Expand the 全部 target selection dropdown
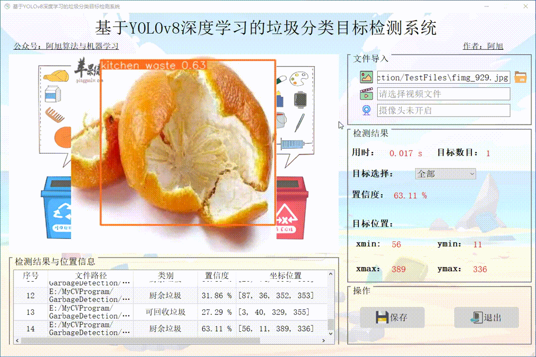536x357 pixels. point(445,174)
